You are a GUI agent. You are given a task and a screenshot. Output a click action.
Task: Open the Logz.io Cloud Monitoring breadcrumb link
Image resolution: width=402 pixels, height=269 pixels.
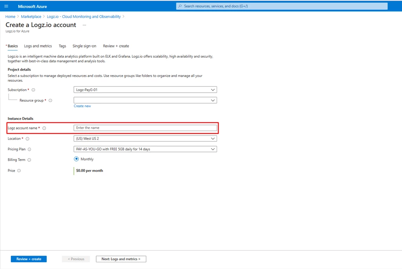pos(84,16)
